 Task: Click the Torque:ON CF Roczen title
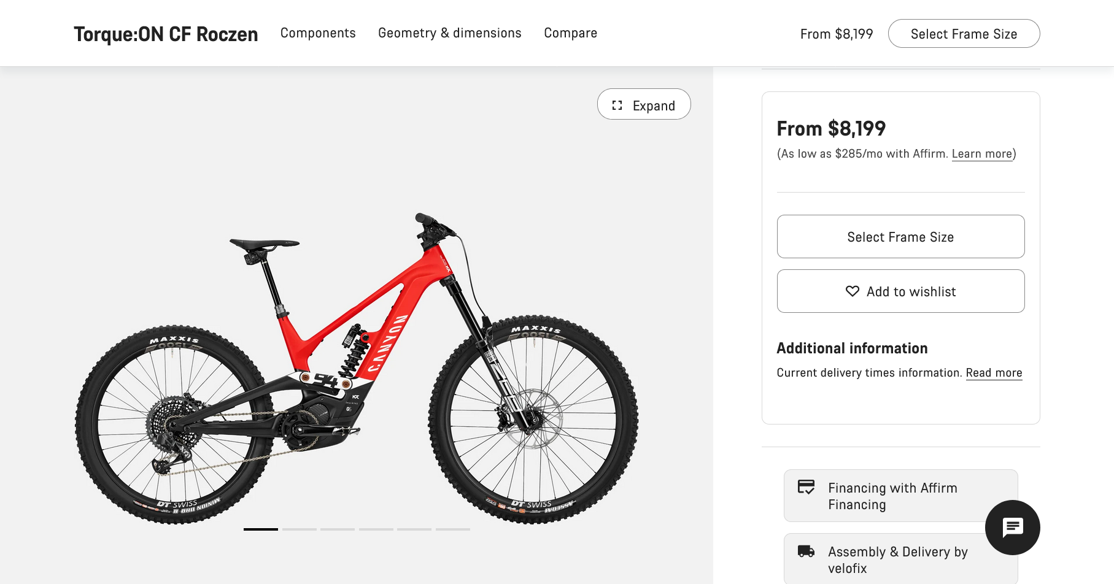(x=166, y=34)
